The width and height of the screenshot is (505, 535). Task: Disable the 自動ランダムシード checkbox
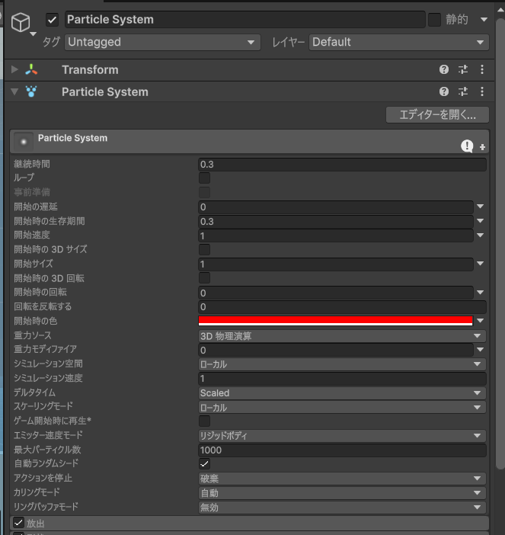[204, 463]
